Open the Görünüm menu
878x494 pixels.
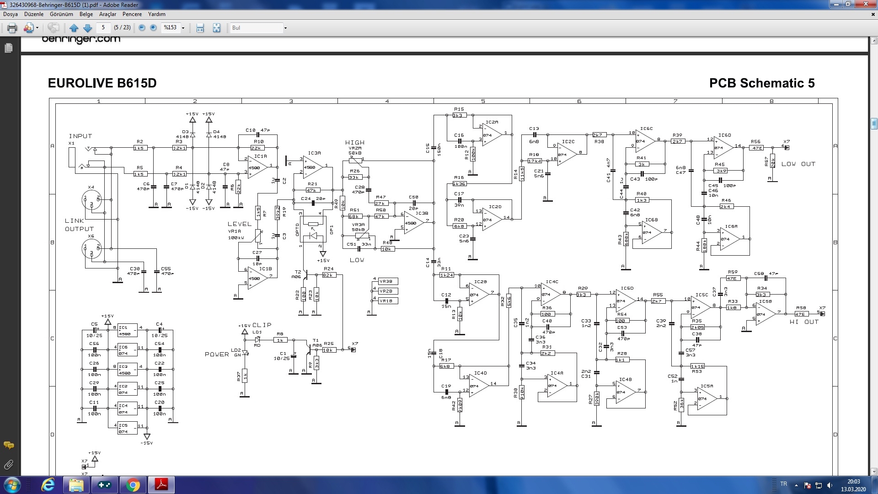tap(61, 14)
